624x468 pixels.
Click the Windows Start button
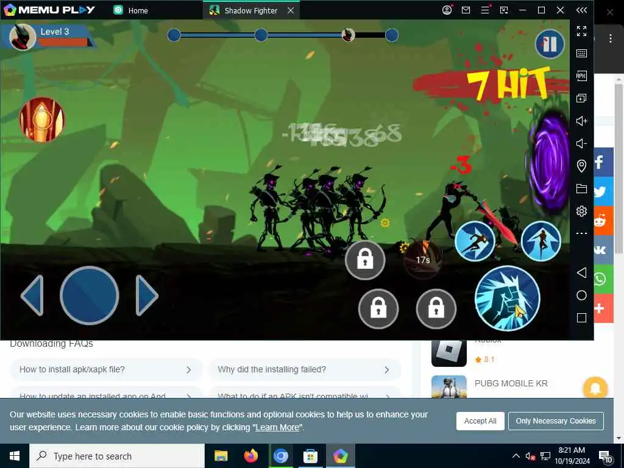pyautogui.click(x=15, y=456)
